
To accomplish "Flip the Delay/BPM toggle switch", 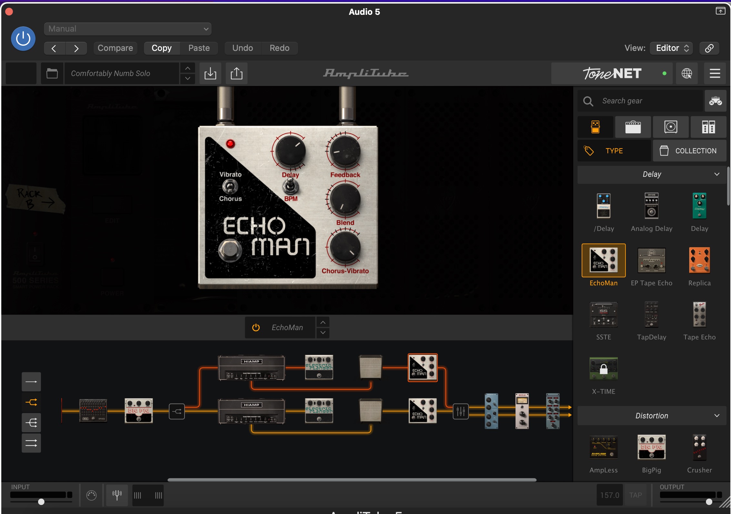I will click(x=290, y=186).
